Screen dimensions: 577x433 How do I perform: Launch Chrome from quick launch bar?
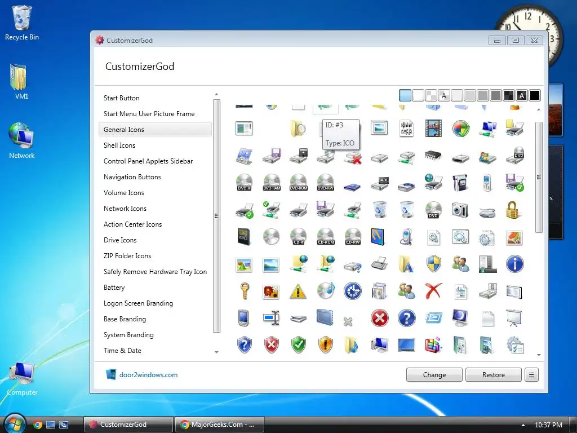coord(38,425)
